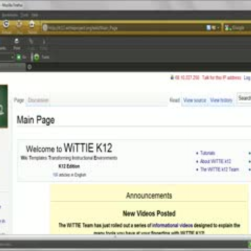Open the Tools menu
Screen dimensions: 251x251
(x=25, y=15)
